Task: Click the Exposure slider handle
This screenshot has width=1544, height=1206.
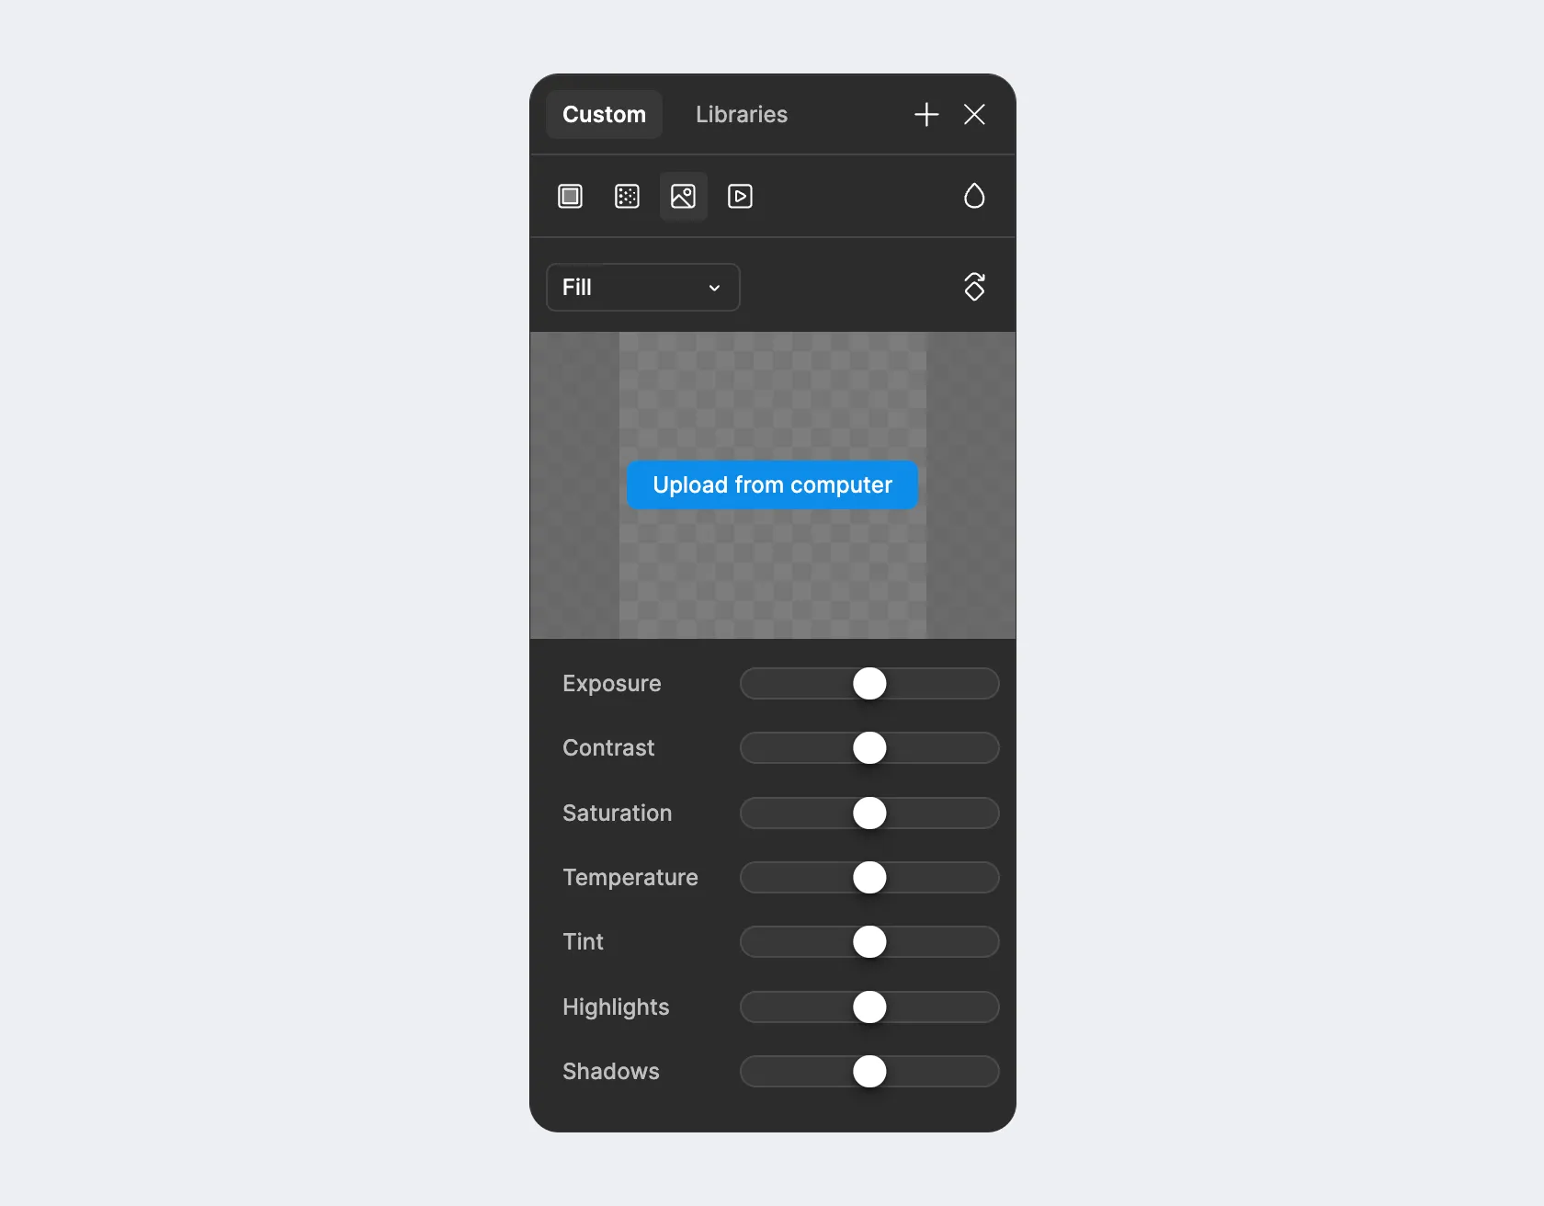Action: 869,683
